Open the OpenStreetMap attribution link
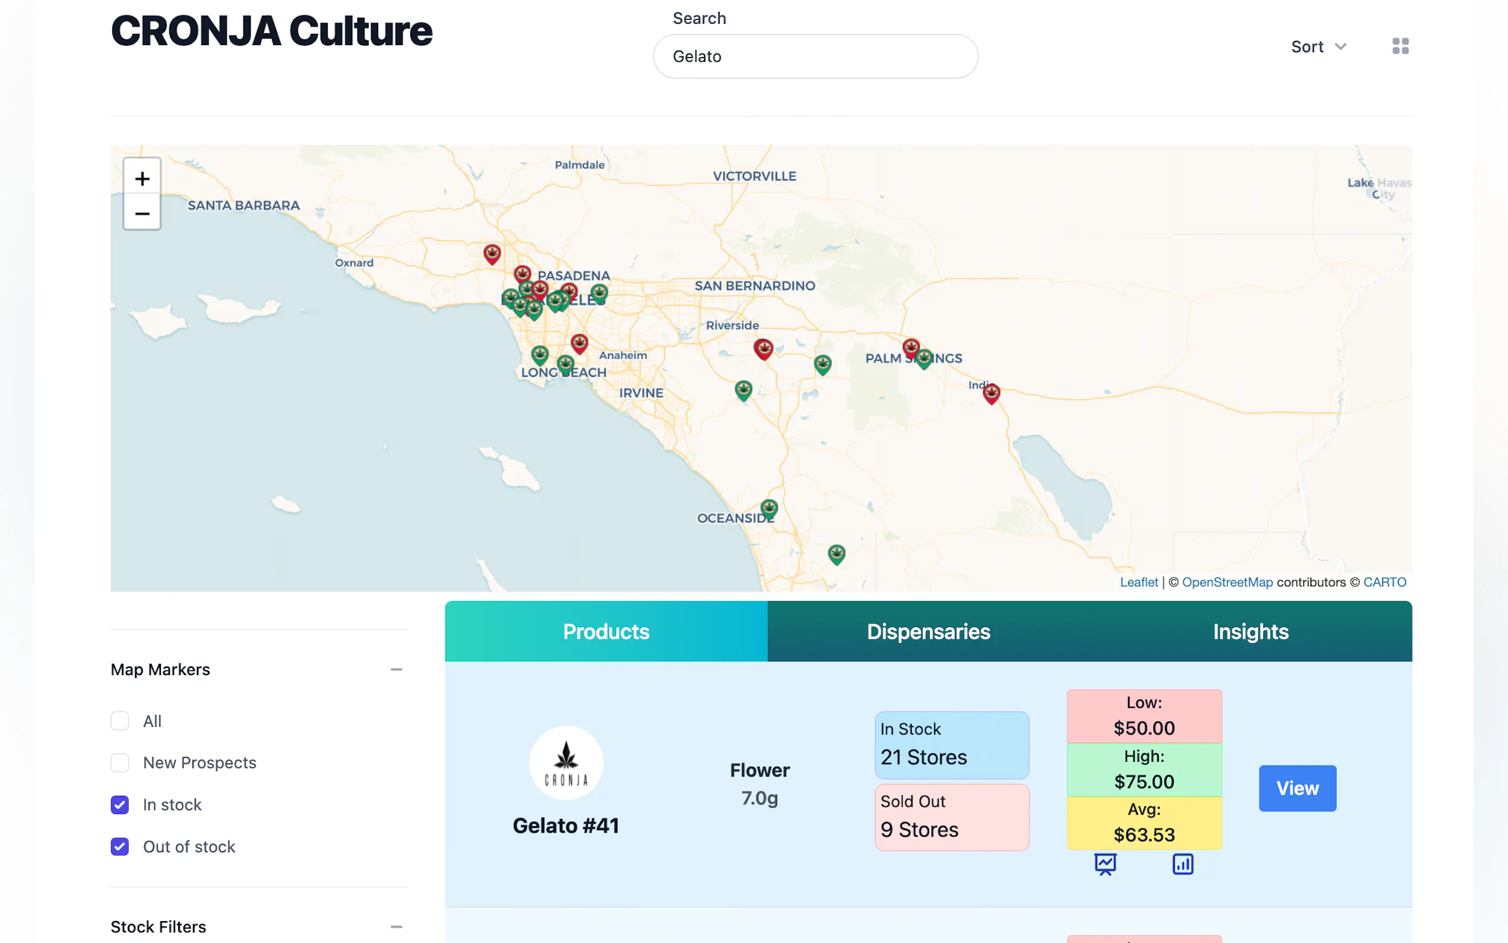 1227,582
